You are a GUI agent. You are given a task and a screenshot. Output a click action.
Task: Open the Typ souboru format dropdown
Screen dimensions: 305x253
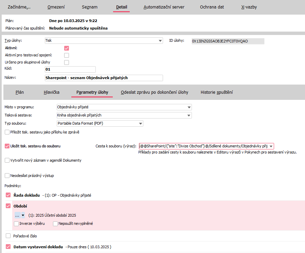[140, 123]
